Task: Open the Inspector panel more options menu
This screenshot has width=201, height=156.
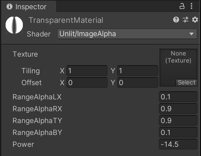Action: click(x=191, y=6)
